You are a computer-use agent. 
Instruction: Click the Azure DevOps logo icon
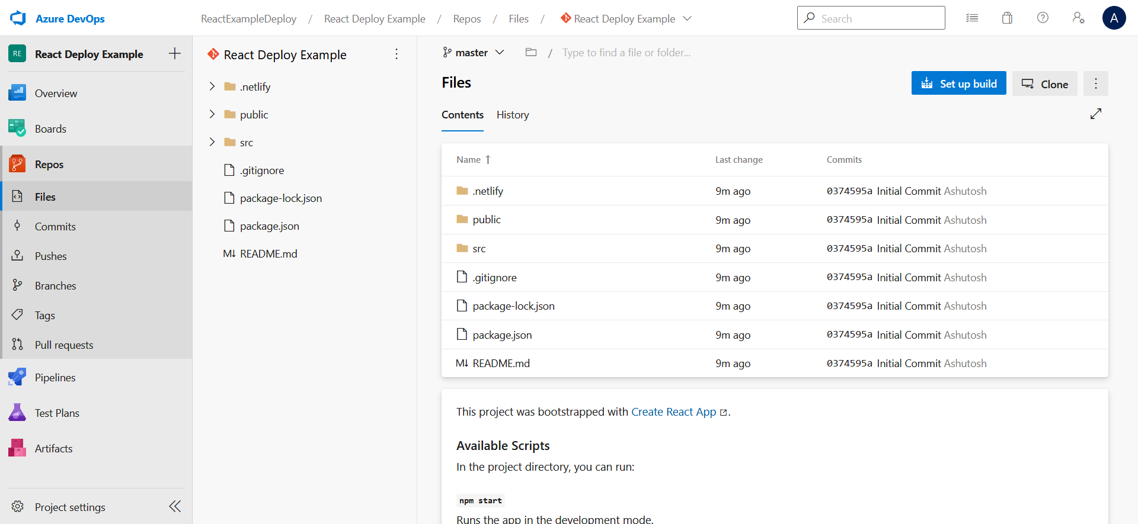[18, 18]
